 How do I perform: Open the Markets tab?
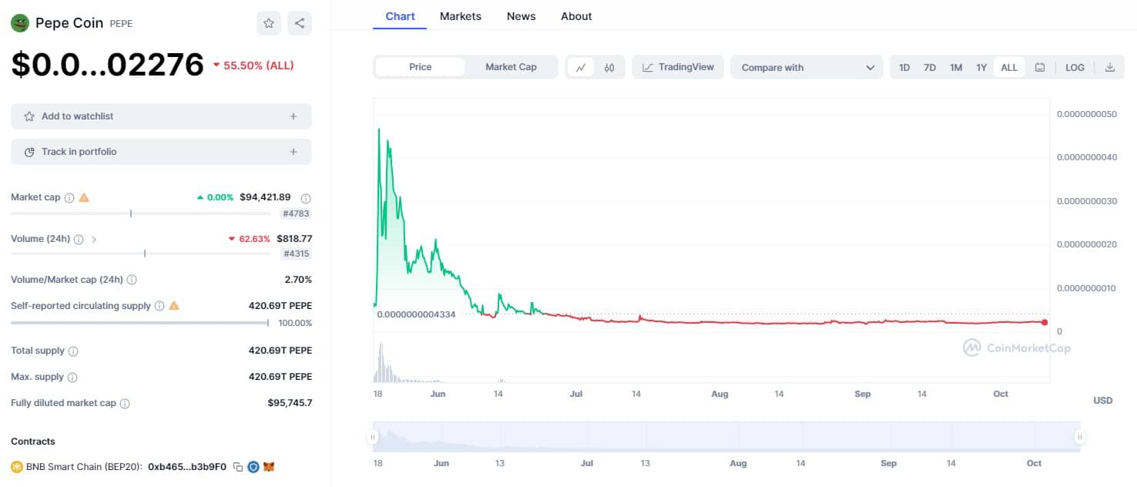pyautogui.click(x=461, y=16)
